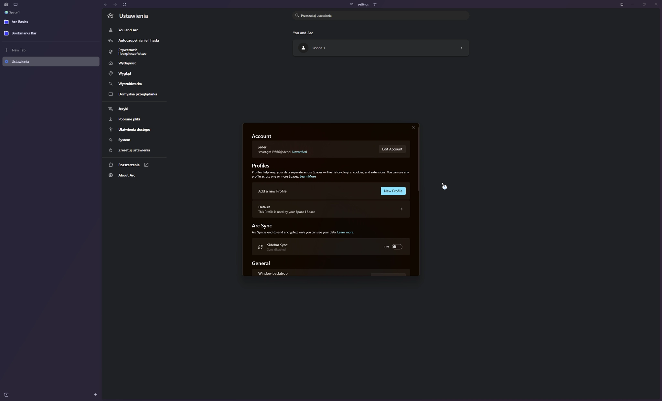Toggle the sidebar panel icon
The height and width of the screenshot is (401, 662).
pos(16,5)
